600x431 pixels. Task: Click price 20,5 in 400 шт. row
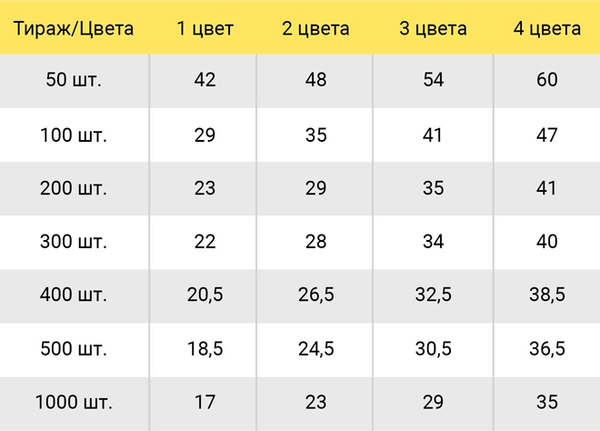click(205, 295)
